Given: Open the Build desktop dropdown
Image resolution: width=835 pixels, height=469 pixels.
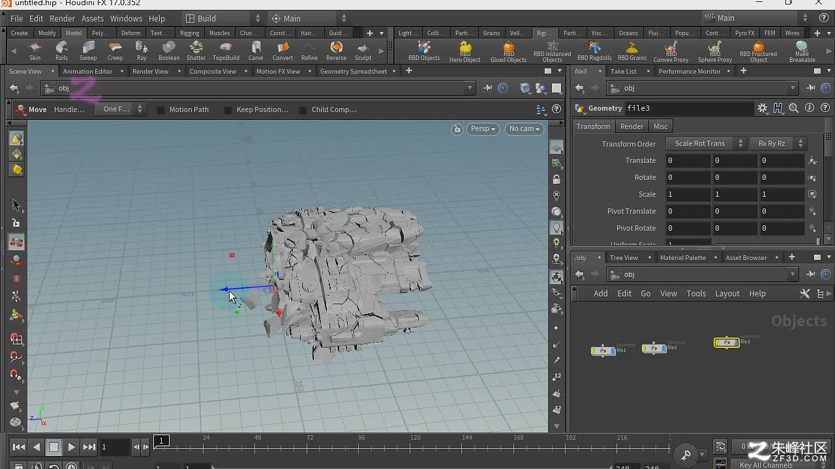Looking at the screenshot, I should tap(222, 18).
